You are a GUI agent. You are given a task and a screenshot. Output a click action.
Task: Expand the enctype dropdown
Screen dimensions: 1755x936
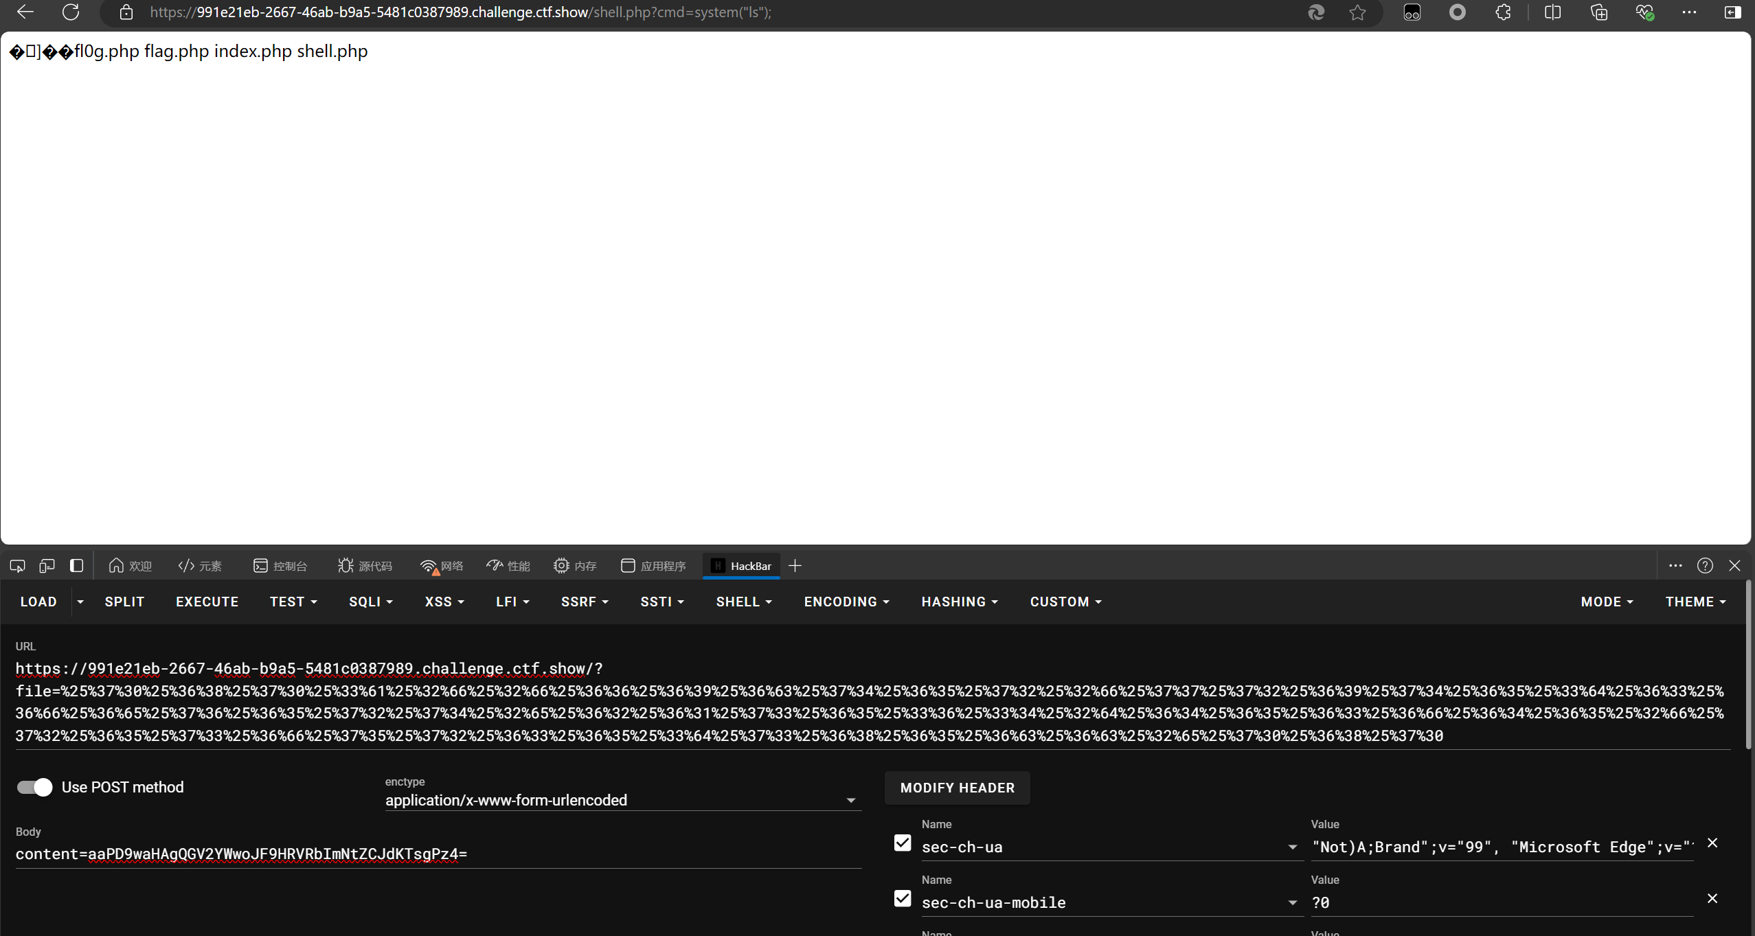point(850,801)
